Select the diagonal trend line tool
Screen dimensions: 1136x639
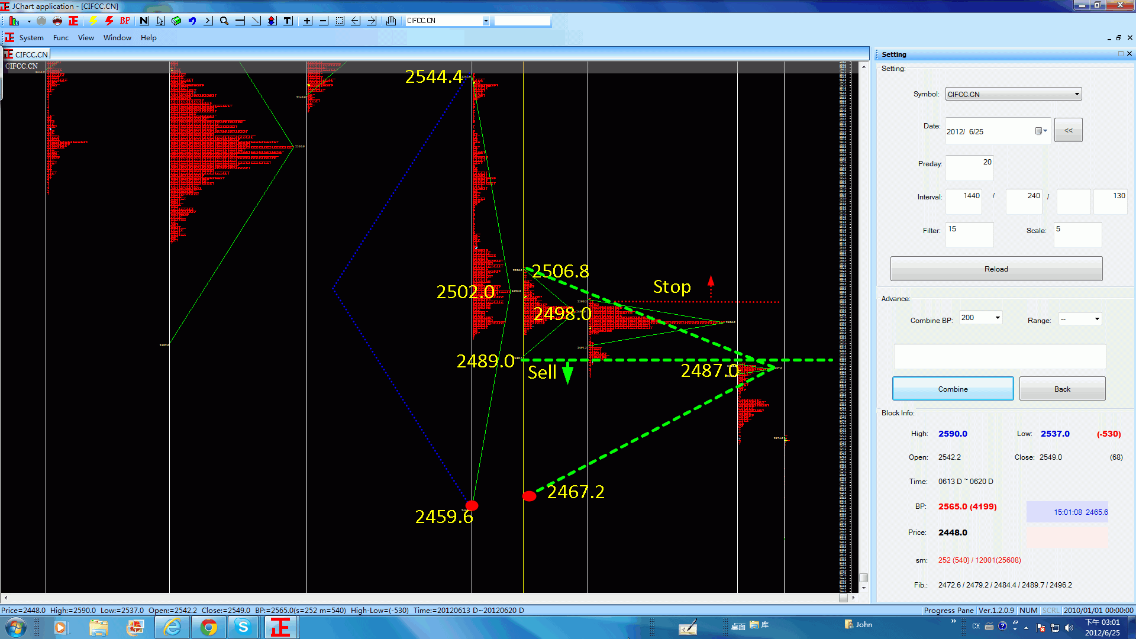(256, 21)
